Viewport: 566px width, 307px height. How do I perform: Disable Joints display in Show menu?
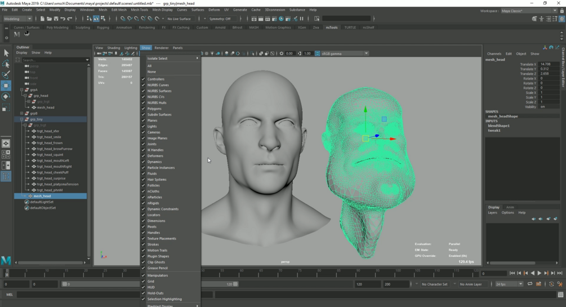(152, 144)
